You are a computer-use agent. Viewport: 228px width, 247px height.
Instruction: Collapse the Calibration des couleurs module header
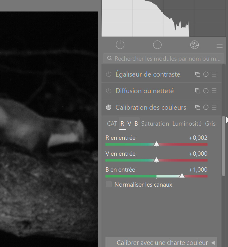(151, 107)
